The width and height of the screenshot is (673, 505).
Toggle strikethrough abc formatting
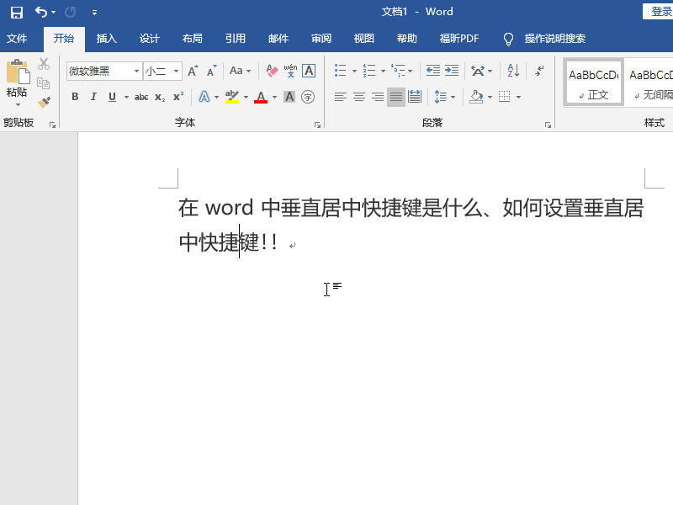coord(141,97)
